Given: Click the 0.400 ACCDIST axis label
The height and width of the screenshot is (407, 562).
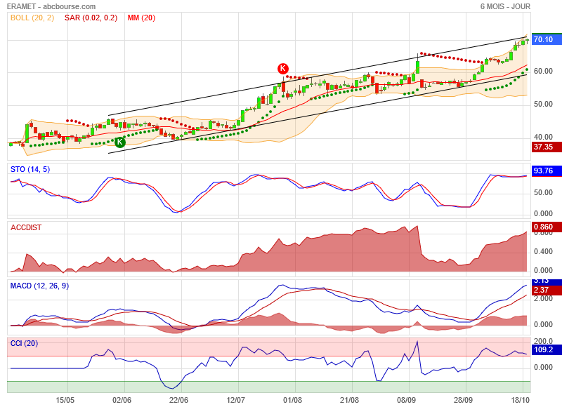Looking at the screenshot, I should point(543,252).
